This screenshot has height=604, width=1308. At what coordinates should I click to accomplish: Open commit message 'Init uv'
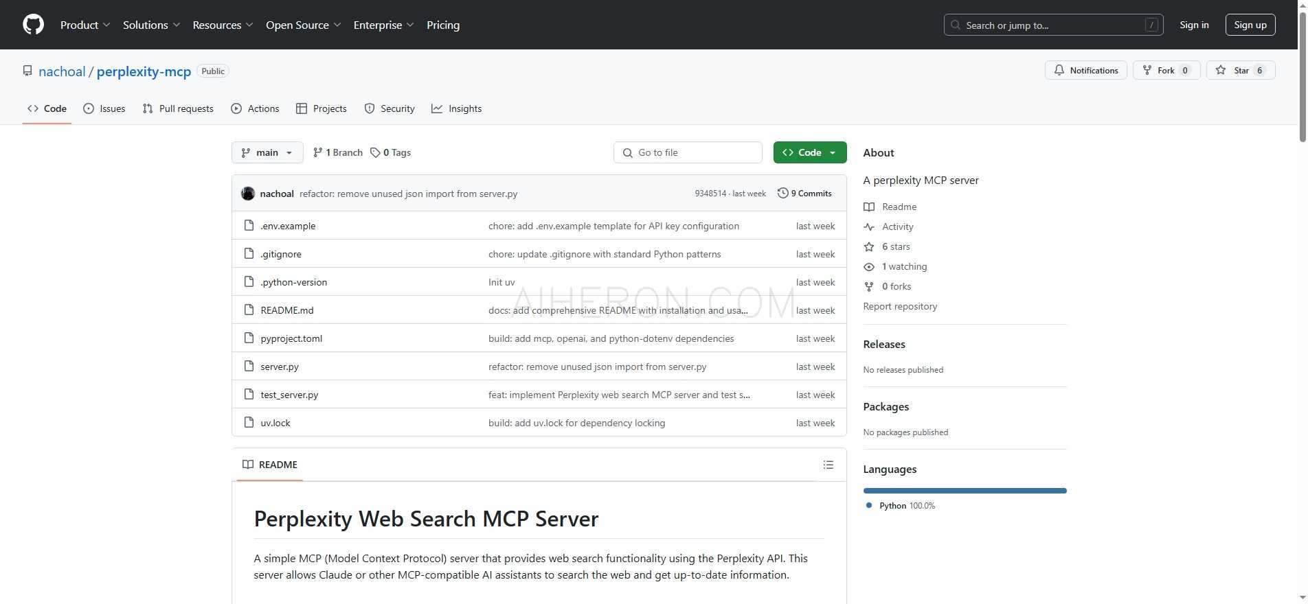(x=501, y=282)
